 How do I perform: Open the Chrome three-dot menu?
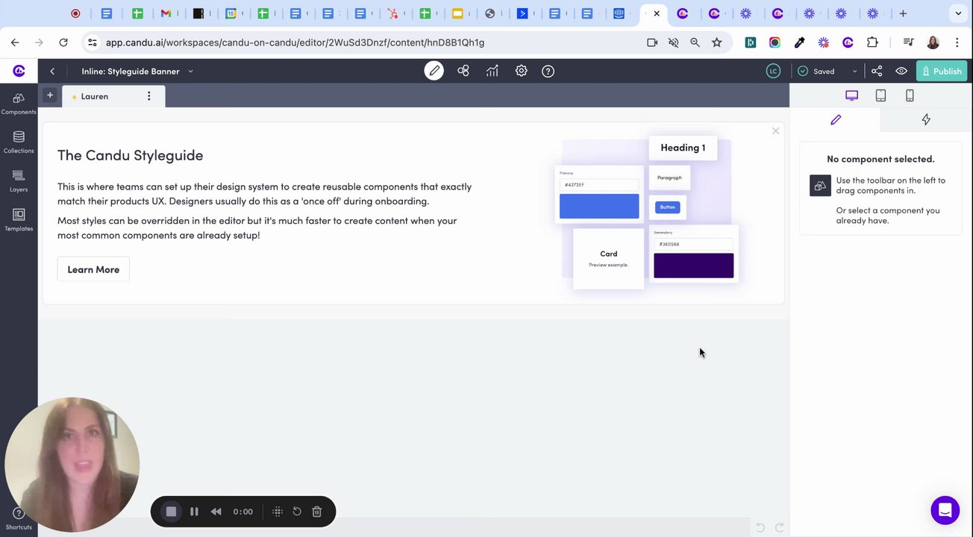pos(958,43)
